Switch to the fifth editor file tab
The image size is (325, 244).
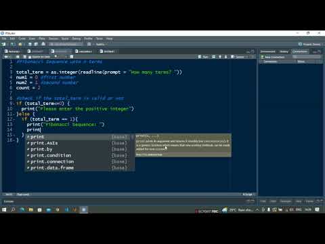pos(108,52)
